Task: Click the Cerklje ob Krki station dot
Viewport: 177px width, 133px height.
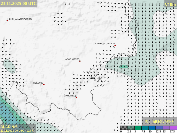Action: coord(115,45)
